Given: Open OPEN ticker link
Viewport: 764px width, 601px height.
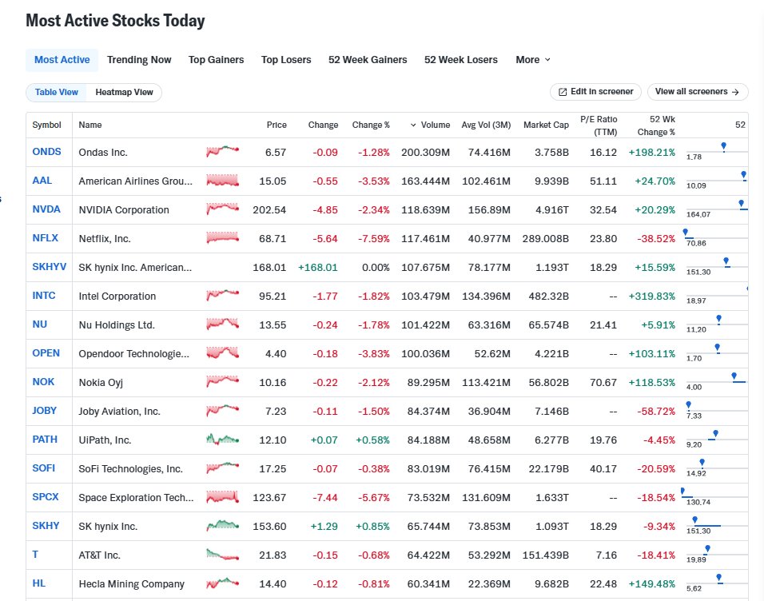Looking at the screenshot, I should [x=46, y=353].
